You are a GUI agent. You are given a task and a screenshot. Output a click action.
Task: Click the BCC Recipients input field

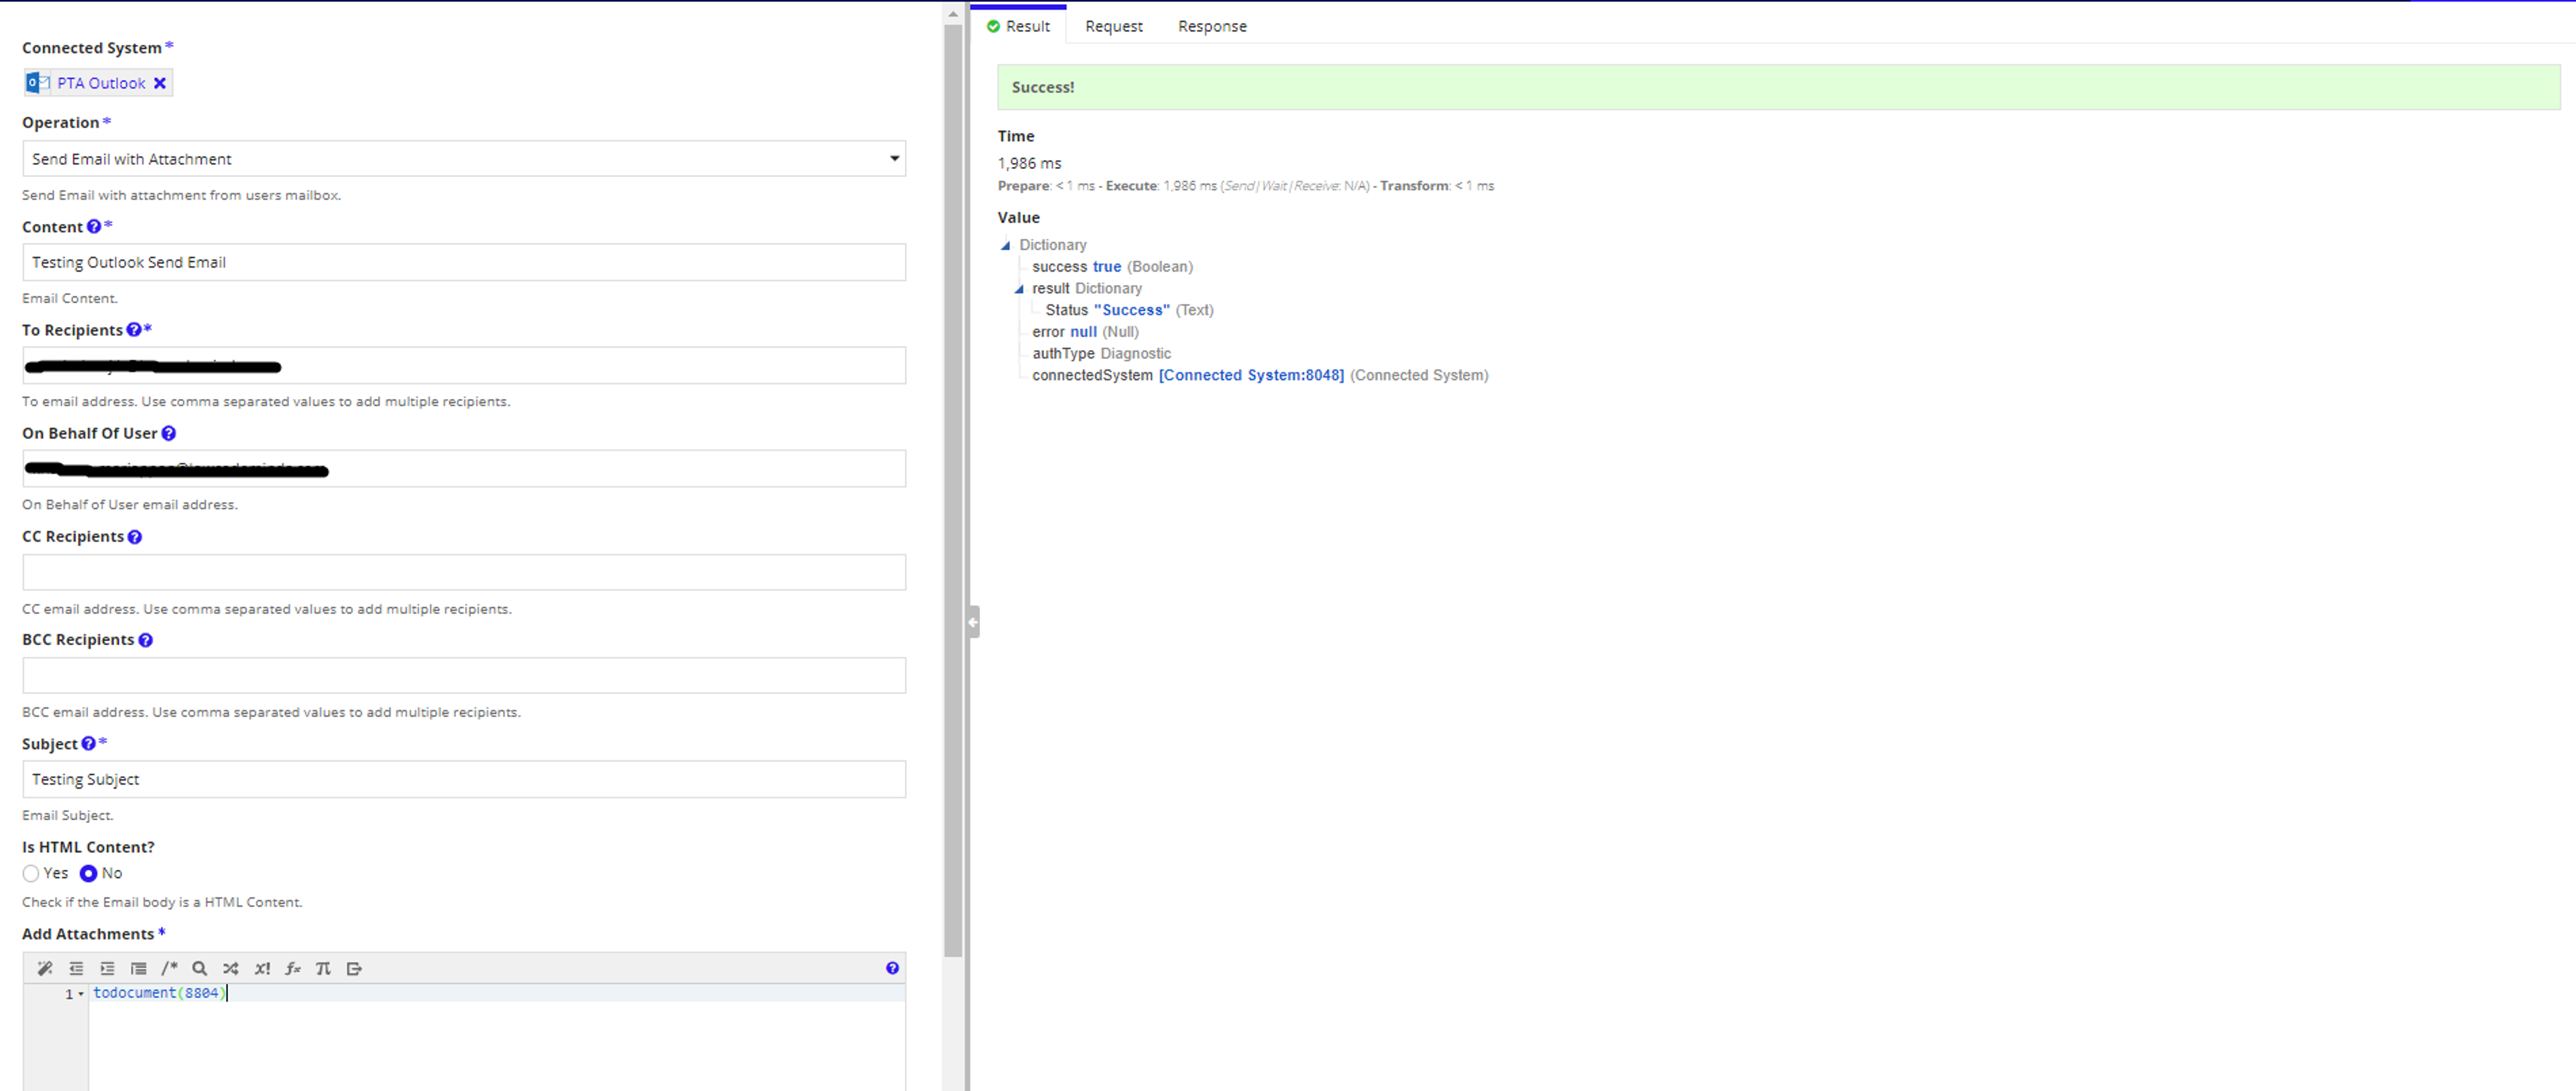coord(464,675)
